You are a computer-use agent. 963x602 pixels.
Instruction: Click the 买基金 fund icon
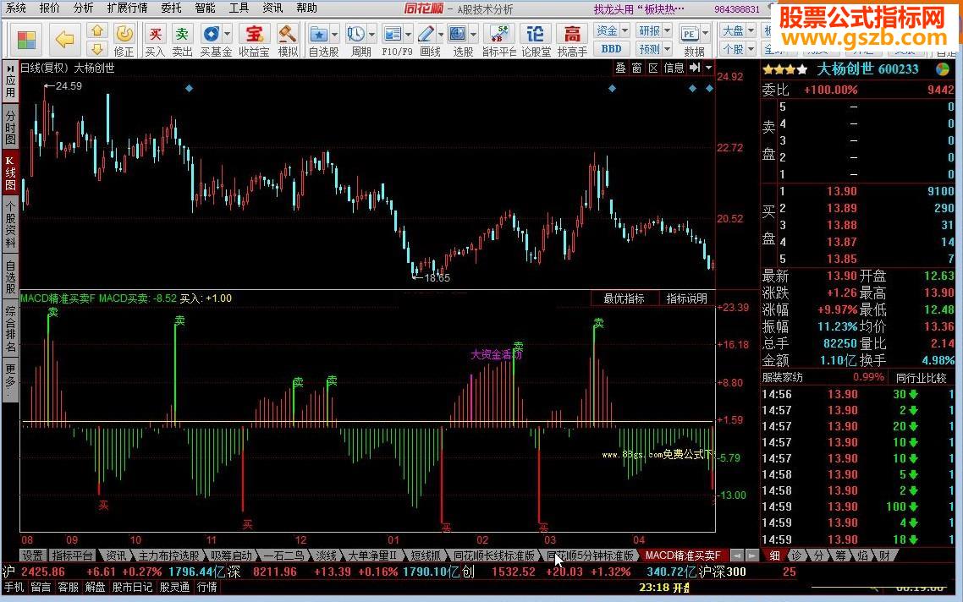212,35
